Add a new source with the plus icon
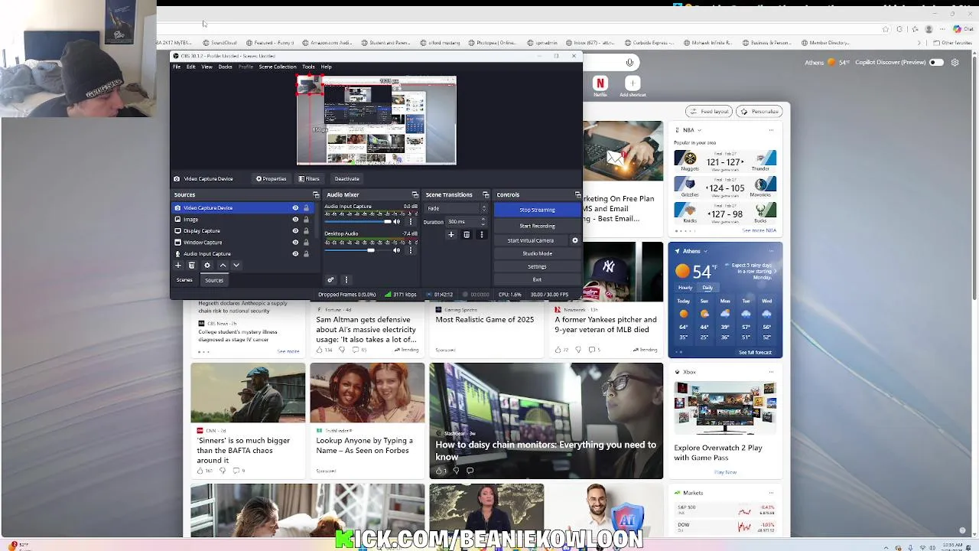Screen dimensions: 979x551 coord(178,266)
